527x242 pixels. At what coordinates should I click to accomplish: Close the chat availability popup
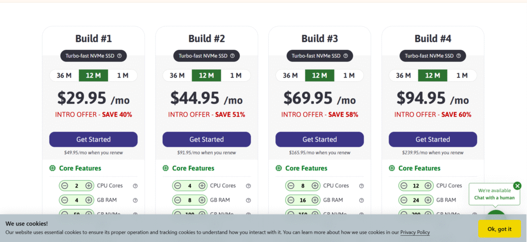[x=517, y=186]
